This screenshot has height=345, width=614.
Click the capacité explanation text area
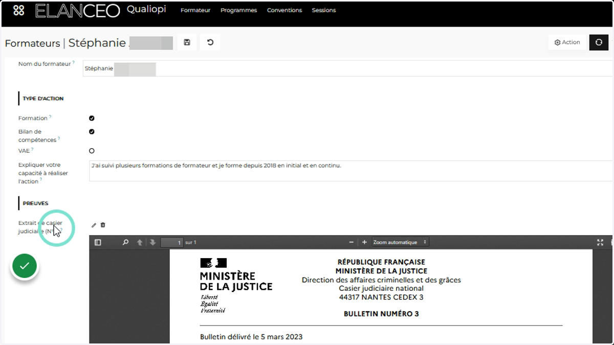(x=351, y=171)
